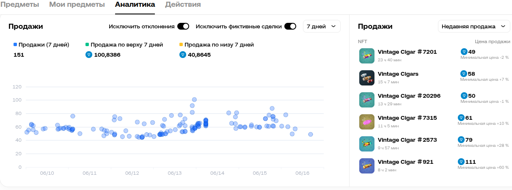512x190 pixels.
Task: Disable the Исключить фиктивные сделки switch
Action: pyautogui.click(x=290, y=26)
